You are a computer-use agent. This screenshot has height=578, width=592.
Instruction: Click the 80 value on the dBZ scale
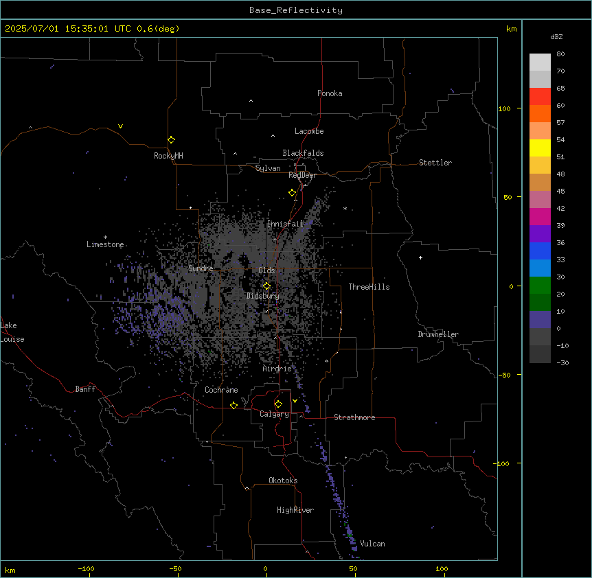click(x=560, y=54)
